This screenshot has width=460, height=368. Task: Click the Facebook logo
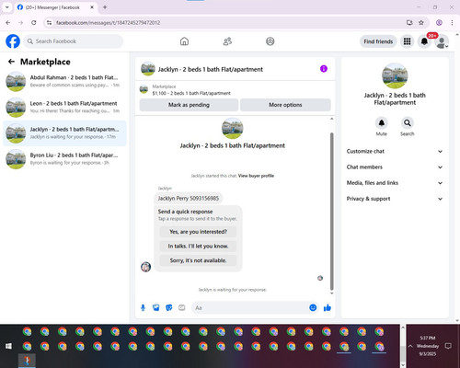[x=13, y=41]
